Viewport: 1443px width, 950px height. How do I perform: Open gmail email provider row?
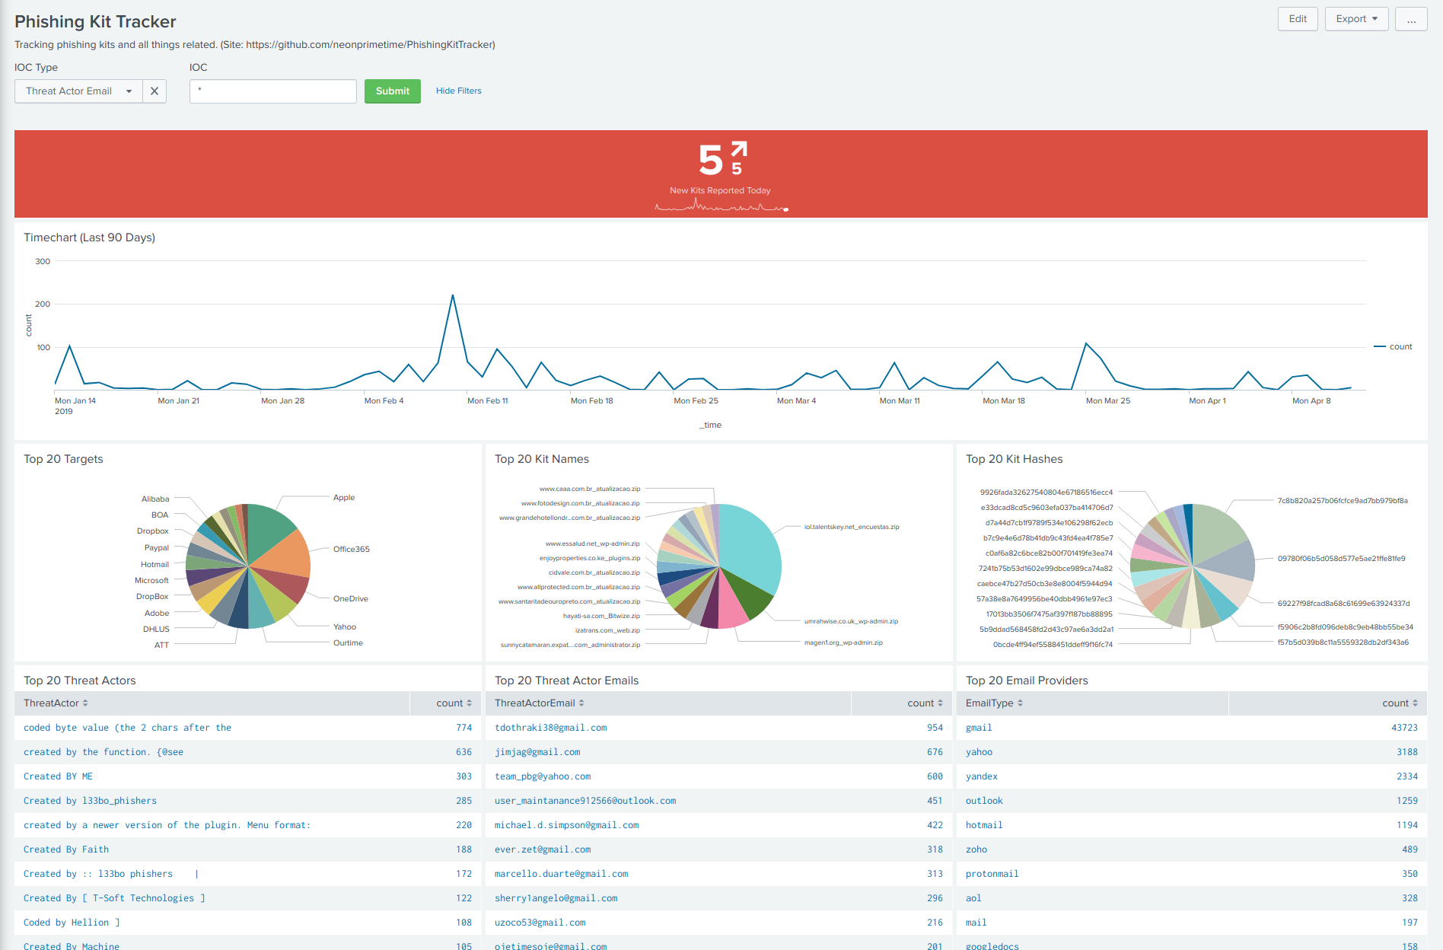point(1192,728)
